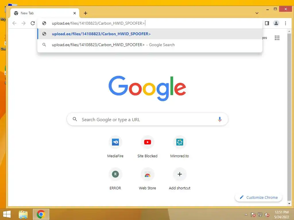Screen dimensions: 294x220
Task: Open the side panel icon in toolbar
Action: tap(267, 23)
